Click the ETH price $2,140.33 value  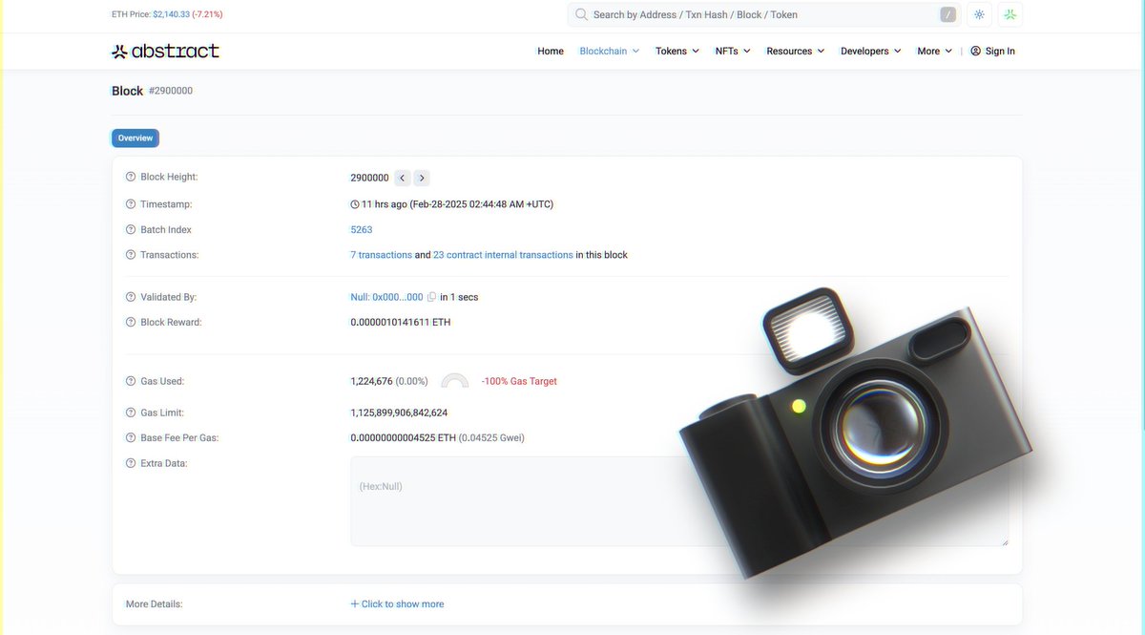point(171,14)
